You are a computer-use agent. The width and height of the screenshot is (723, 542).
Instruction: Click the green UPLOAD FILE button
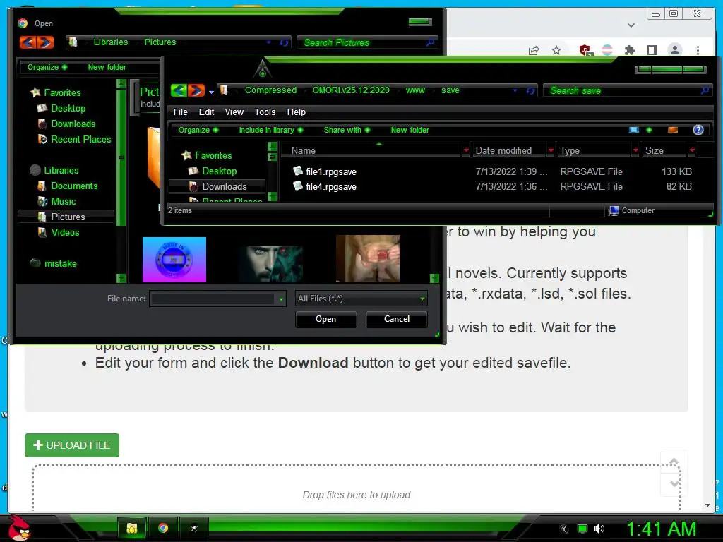coord(72,445)
